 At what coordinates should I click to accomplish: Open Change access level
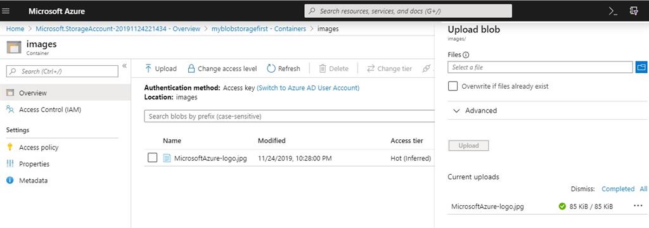click(x=222, y=68)
